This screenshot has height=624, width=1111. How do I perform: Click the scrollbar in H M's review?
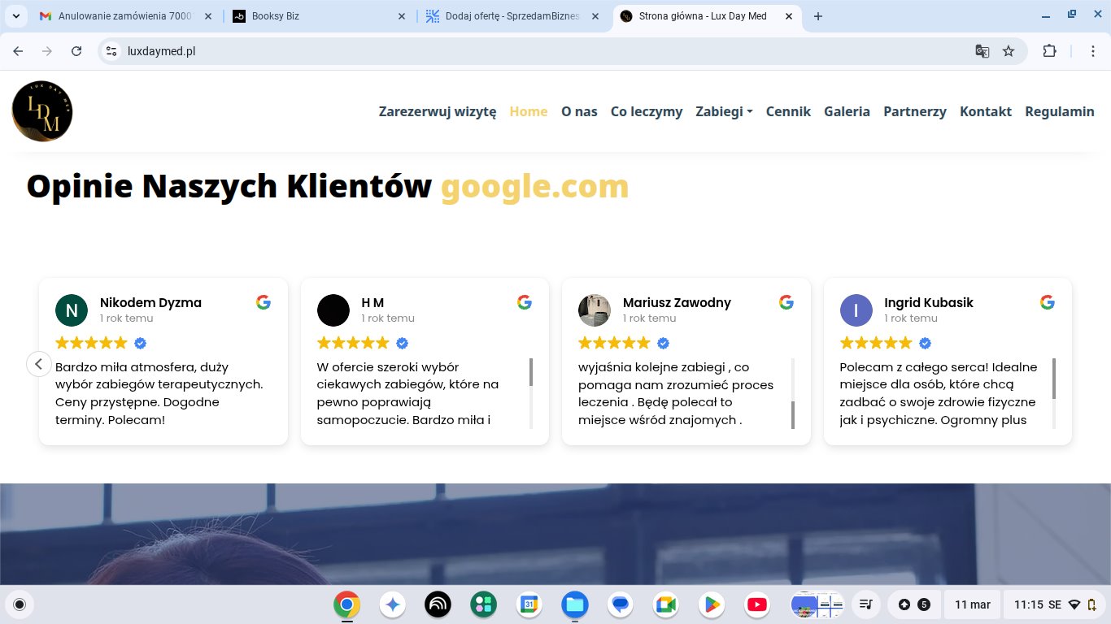531,373
